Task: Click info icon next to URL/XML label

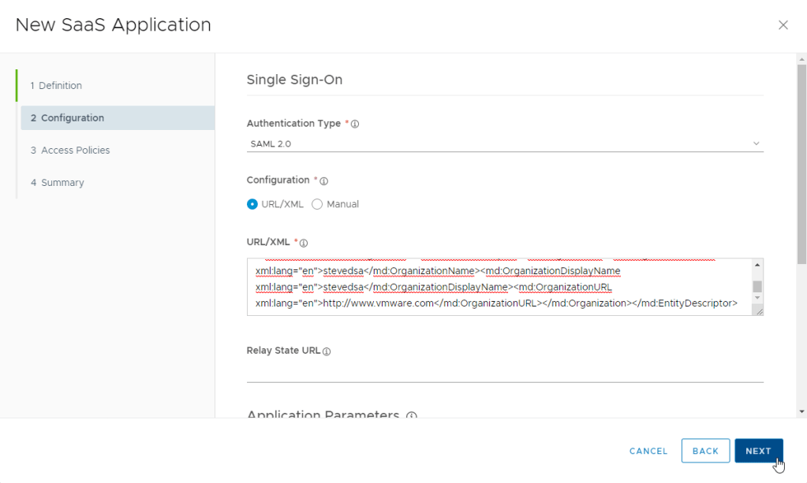Action: click(x=304, y=243)
